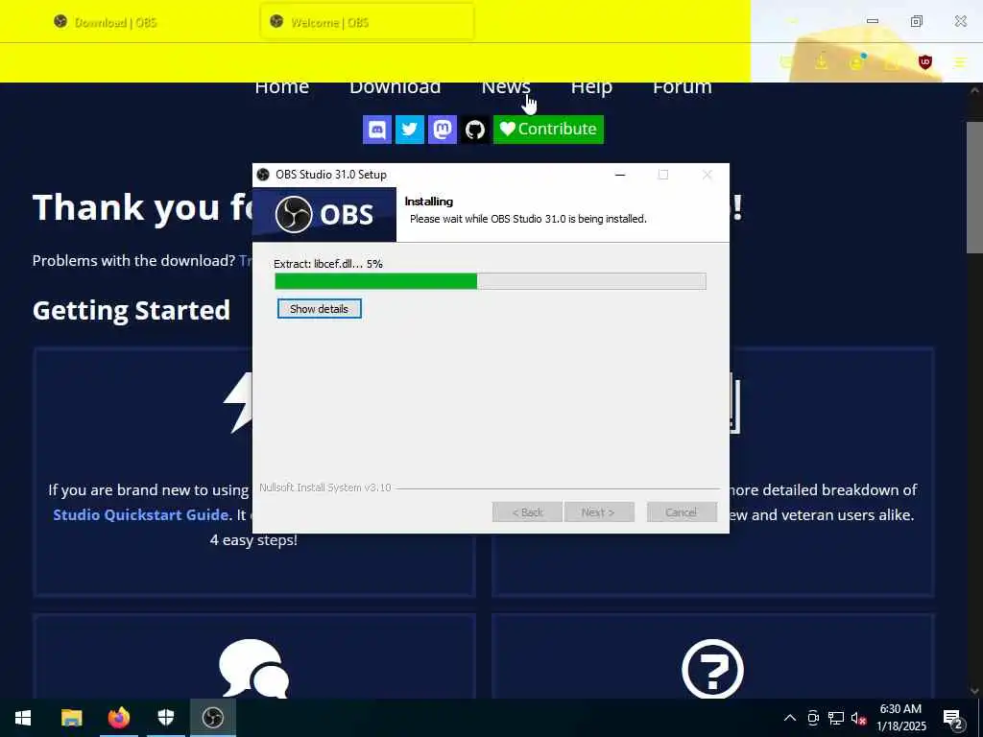Open the Firefox downloads toolbar icon

821,62
